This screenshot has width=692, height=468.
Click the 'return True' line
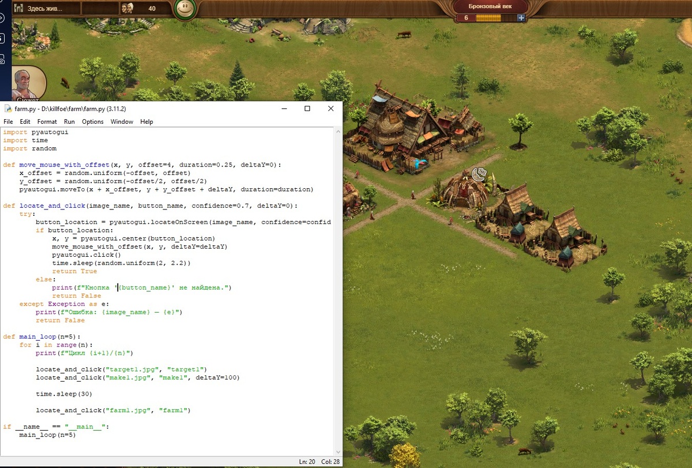coord(74,271)
